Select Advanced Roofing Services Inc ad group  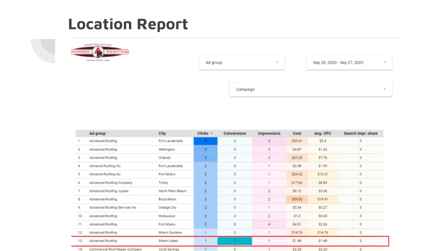point(113,207)
